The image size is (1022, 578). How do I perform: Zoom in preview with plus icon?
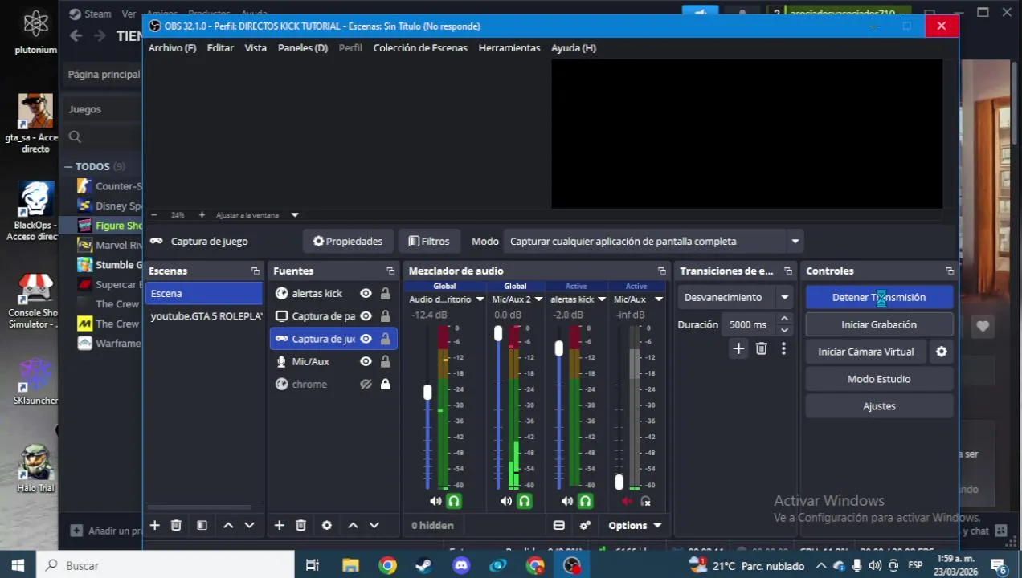click(202, 215)
